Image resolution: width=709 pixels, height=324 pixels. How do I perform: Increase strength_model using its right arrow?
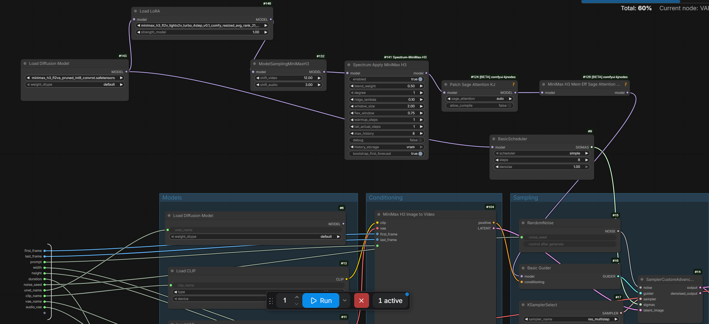(266, 32)
